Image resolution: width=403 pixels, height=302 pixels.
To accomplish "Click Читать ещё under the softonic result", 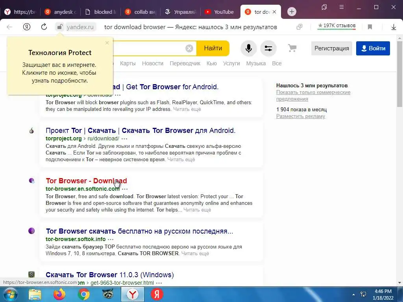I will coord(197,210).
